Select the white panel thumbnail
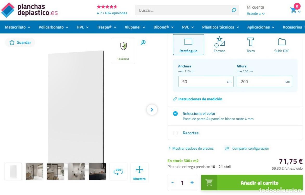This screenshot has height=195, width=305. pyautogui.click(x=13, y=172)
